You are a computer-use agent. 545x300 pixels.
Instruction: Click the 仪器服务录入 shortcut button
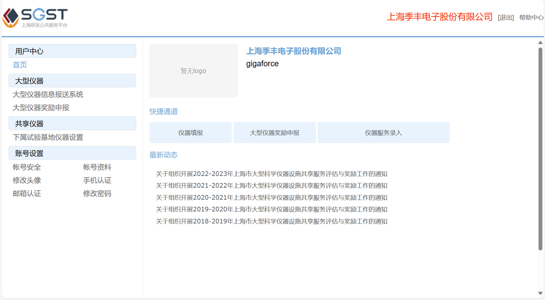tap(383, 133)
